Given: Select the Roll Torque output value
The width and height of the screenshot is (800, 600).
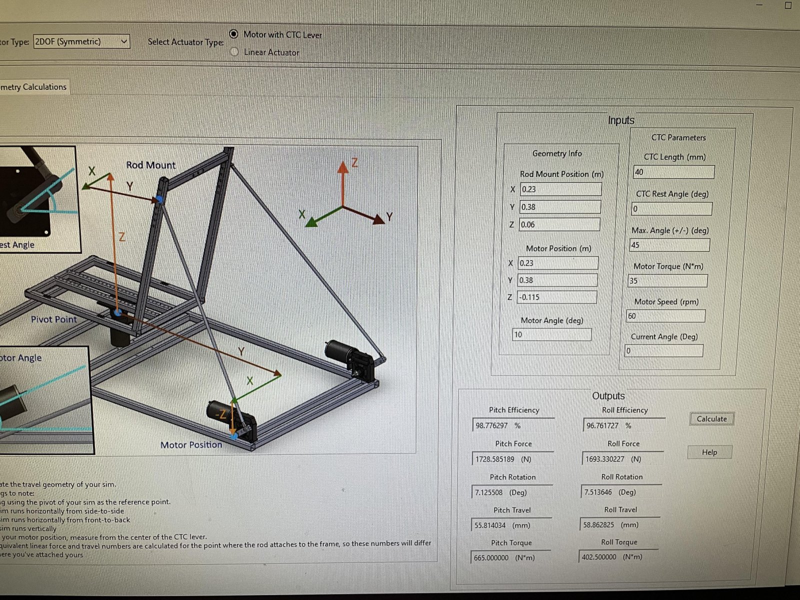Looking at the screenshot, I should click(618, 556).
